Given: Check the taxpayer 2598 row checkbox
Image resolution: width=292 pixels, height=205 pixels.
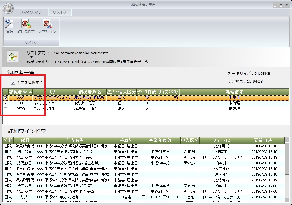Looking at the screenshot, I should pyautogui.click(x=5, y=109).
